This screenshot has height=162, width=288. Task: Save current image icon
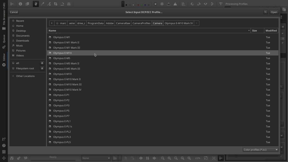coord(12,158)
